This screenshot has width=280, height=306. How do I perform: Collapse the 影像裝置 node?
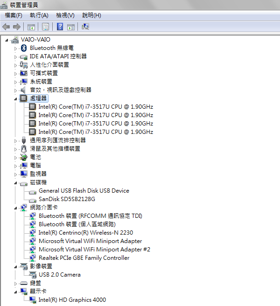pyautogui.click(x=15, y=267)
